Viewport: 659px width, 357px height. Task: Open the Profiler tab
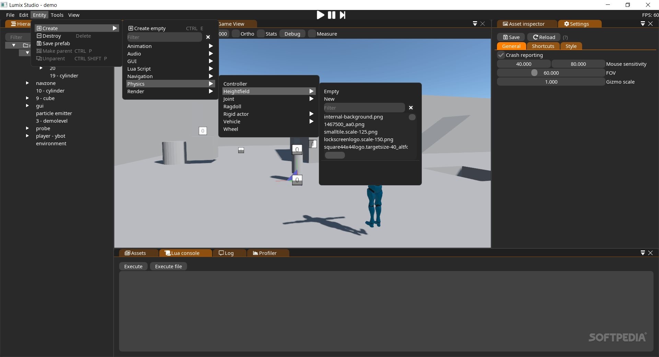click(x=268, y=253)
